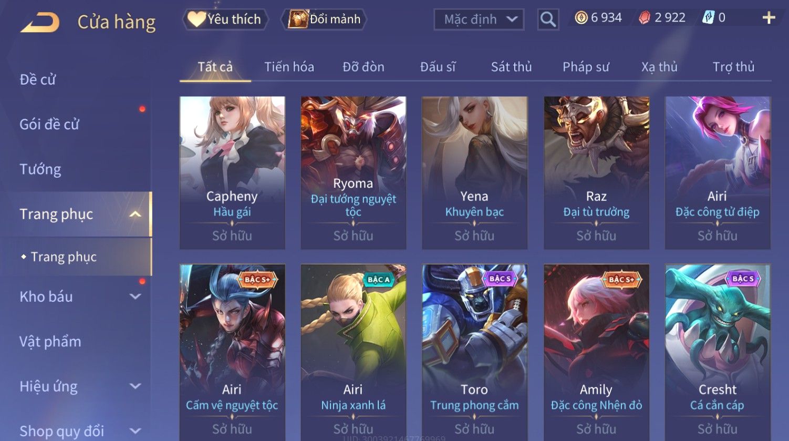This screenshot has height=441, width=789.
Task: Switch to the Pháp sư tab
Action: 586,67
